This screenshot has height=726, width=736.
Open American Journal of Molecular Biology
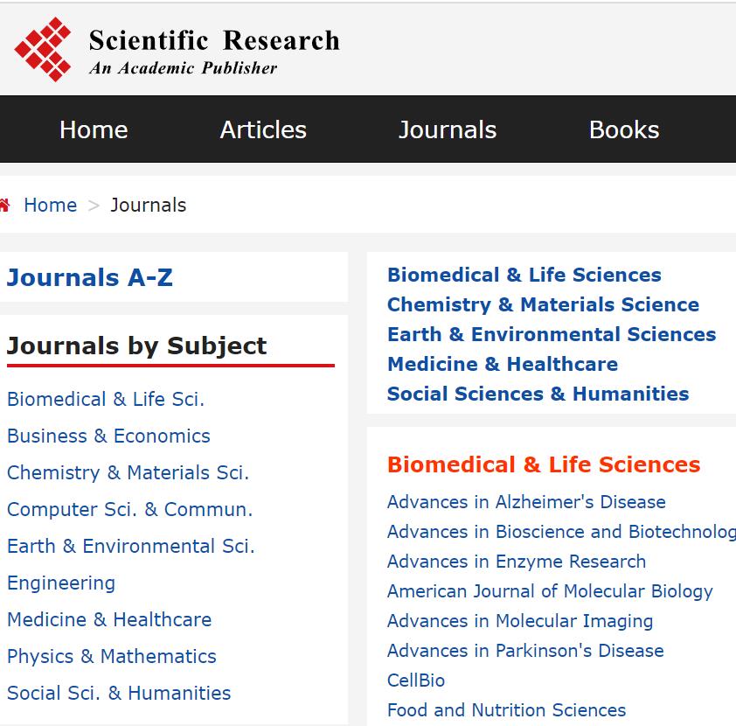[x=550, y=592]
